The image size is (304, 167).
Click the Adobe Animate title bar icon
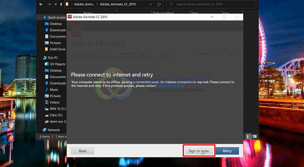coord(69,17)
